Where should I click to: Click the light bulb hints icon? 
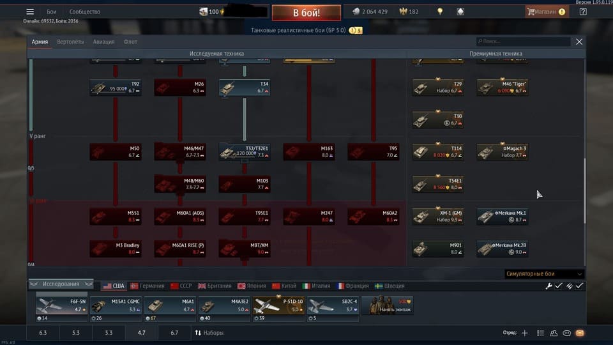[440, 11]
